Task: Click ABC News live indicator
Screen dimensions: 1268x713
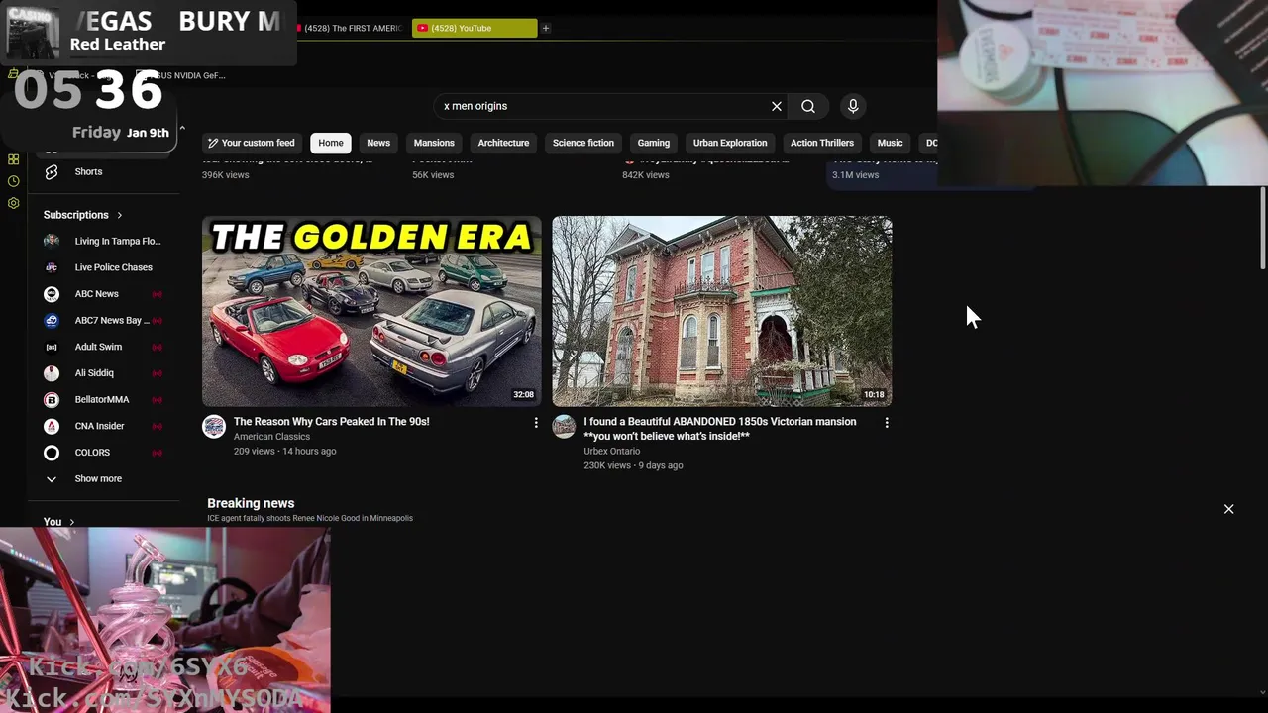Action: click(x=157, y=294)
